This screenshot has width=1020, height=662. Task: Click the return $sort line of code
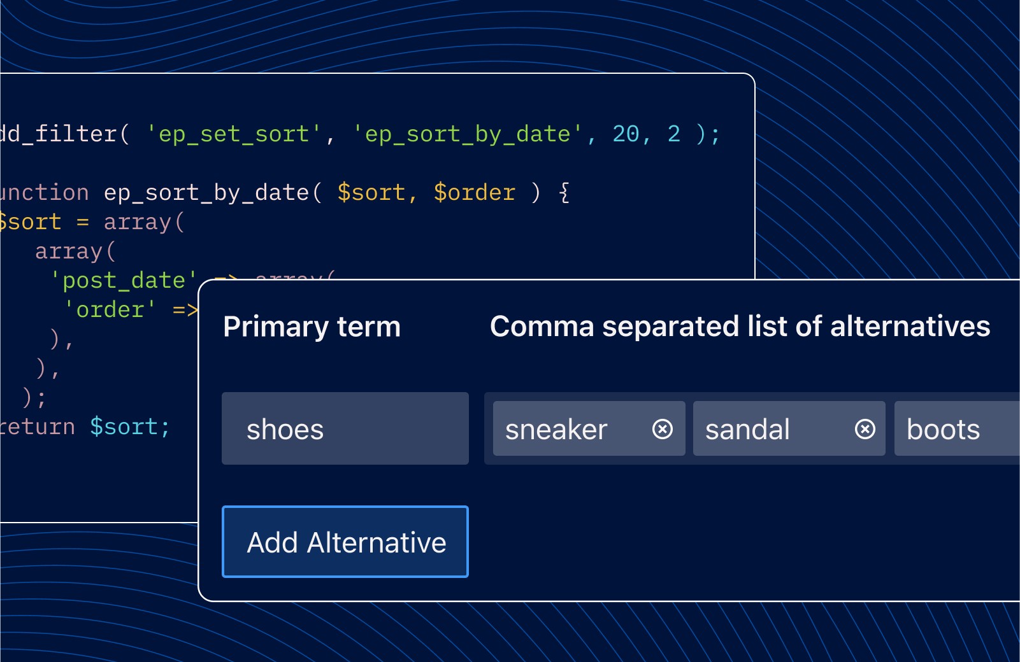[83, 426]
